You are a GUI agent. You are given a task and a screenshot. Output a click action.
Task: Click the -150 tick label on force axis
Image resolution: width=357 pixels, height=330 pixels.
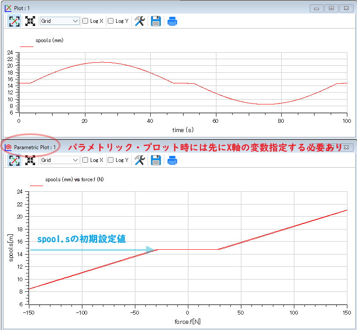(28, 313)
